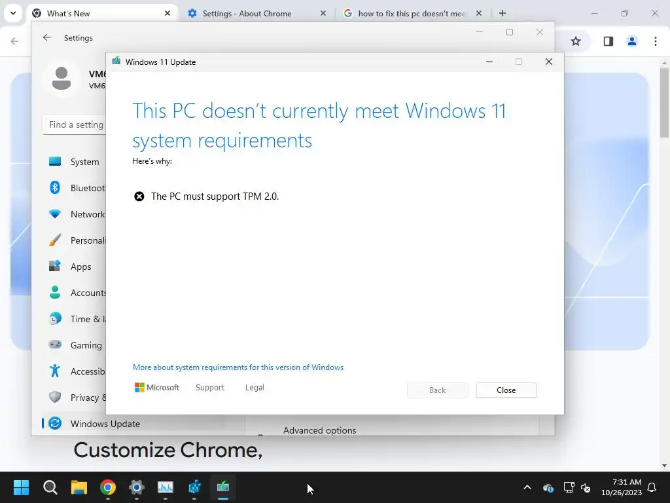Open More about system requirements link
This screenshot has height=503, width=670.
click(238, 367)
